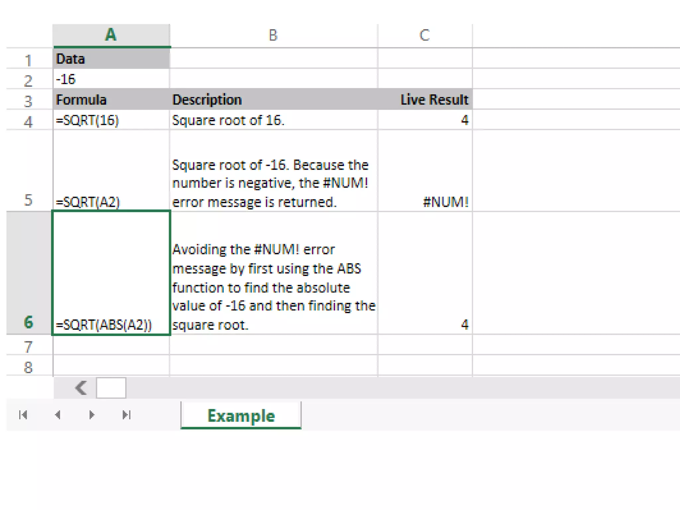Go to first sheet navigation arrow
This screenshot has height=510, width=680.
(x=23, y=415)
